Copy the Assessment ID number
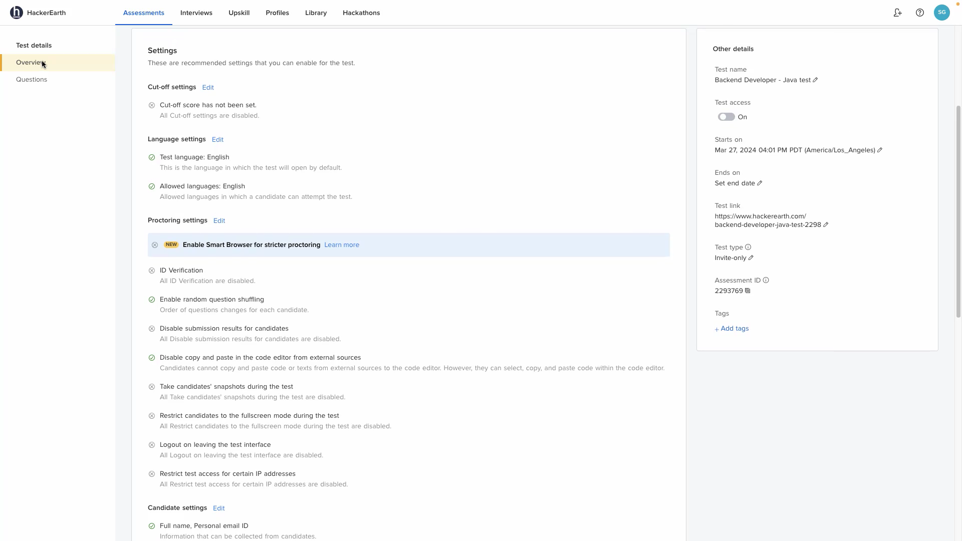962x541 pixels. (748, 291)
